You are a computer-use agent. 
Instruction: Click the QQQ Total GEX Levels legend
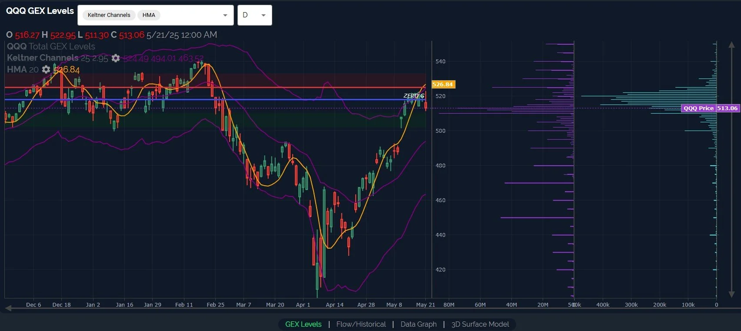tap(51, 46)
